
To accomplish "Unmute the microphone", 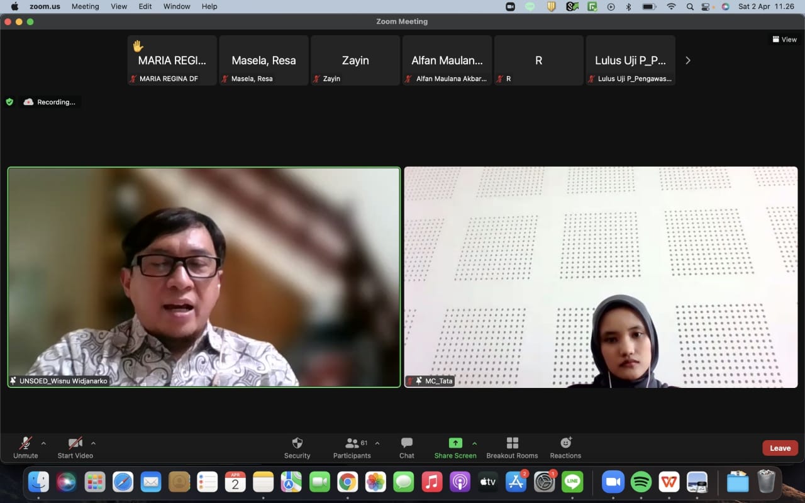I will [26, 443].
